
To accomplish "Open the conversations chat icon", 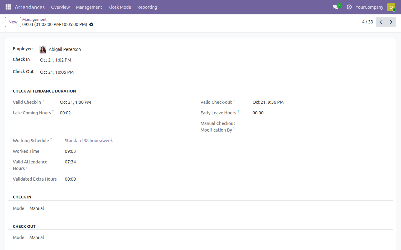I will tap(336, 7).
